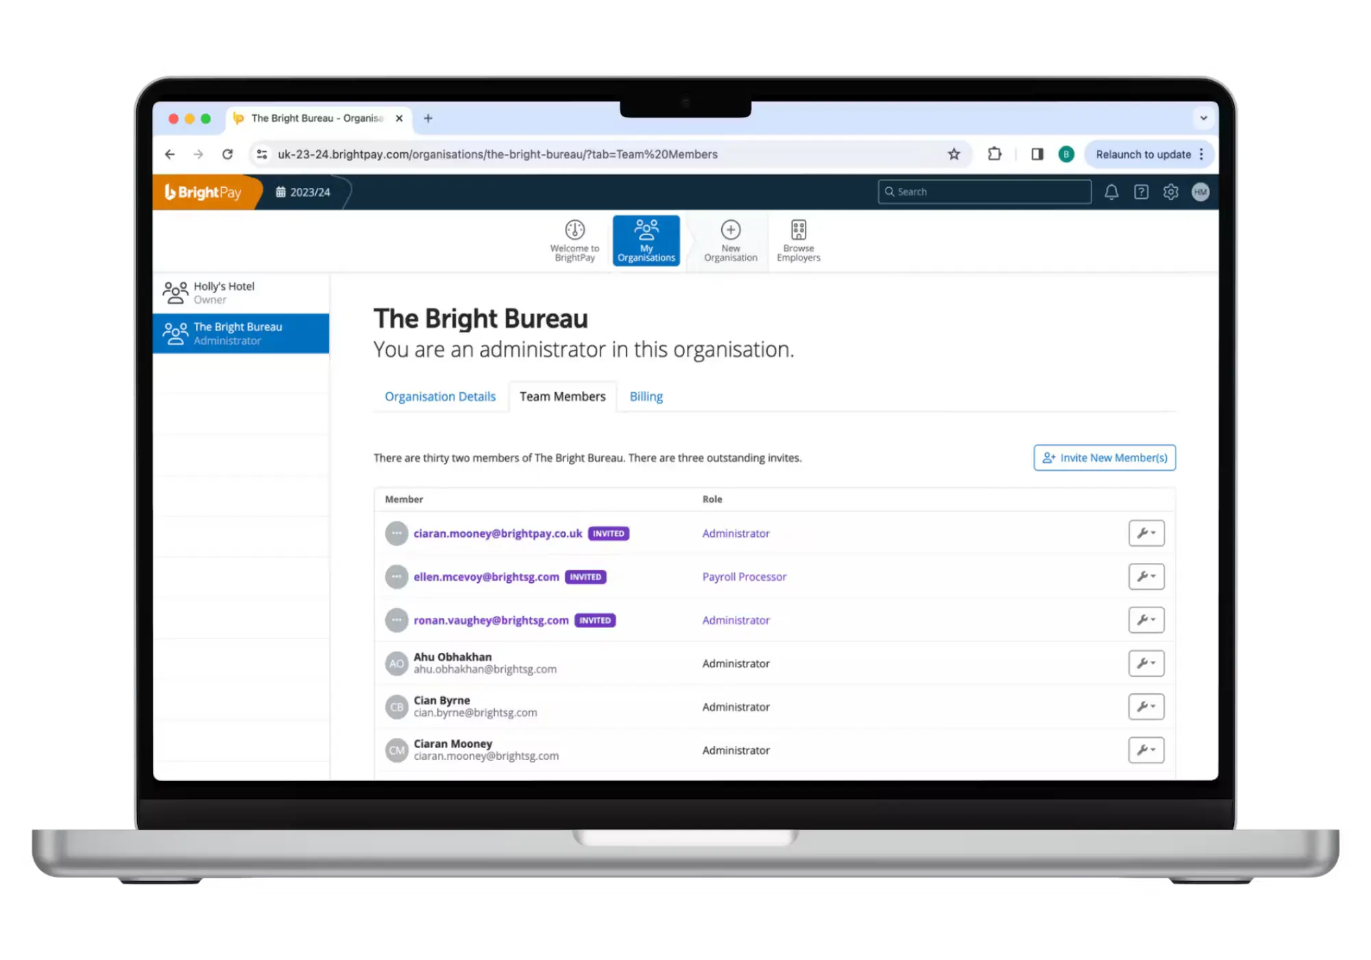The width and height of the screenshot is (1371, 960).
Task: Select Holly's Hotel organisation in sidebar
Action: tap(241, 293)
